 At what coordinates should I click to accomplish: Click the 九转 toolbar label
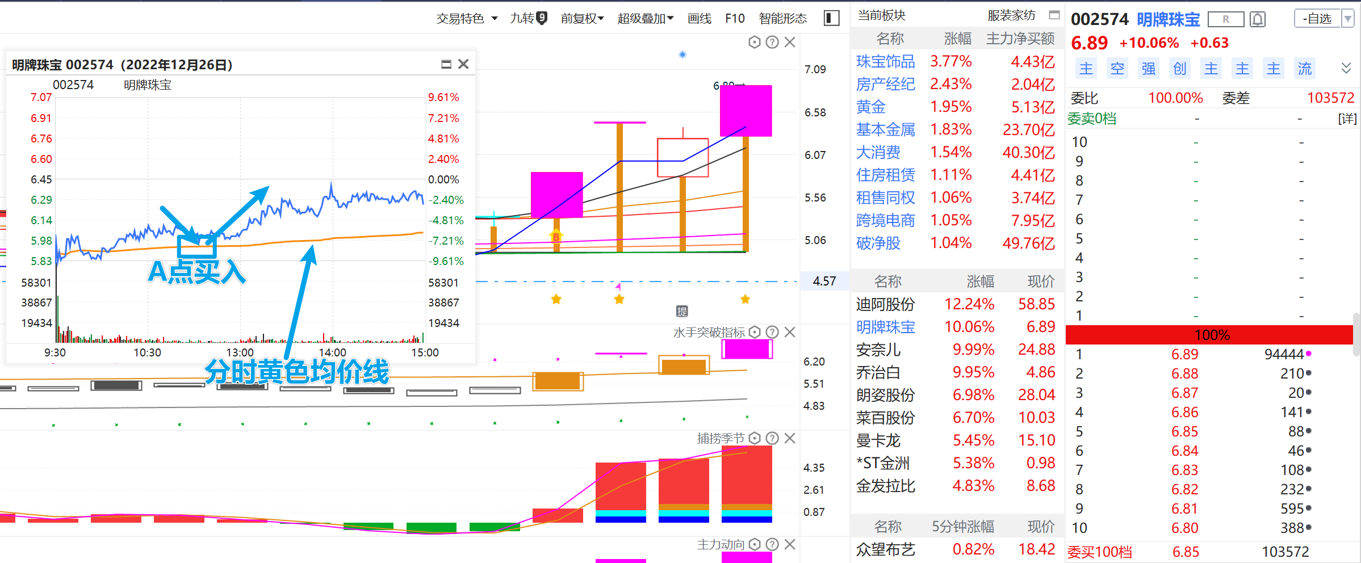click(x=522, y=18)
